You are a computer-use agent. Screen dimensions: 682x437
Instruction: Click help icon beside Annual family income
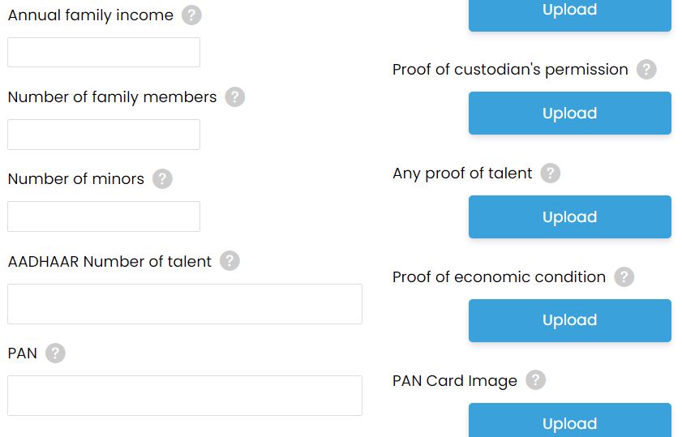[x=191, y=15]
